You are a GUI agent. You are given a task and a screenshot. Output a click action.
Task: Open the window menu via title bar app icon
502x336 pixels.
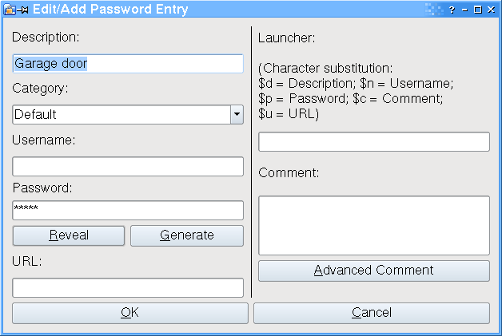[10, 10]
